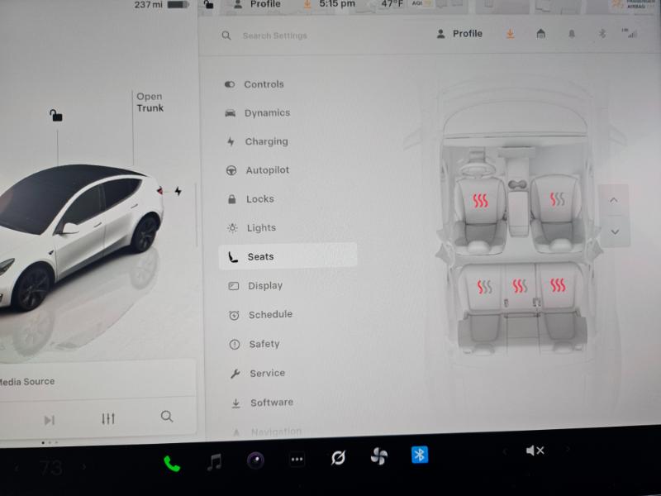Open the fan climate control icon
Viewport: 661px width, 496px height.
pyautogui.click(x=378, y=456)
